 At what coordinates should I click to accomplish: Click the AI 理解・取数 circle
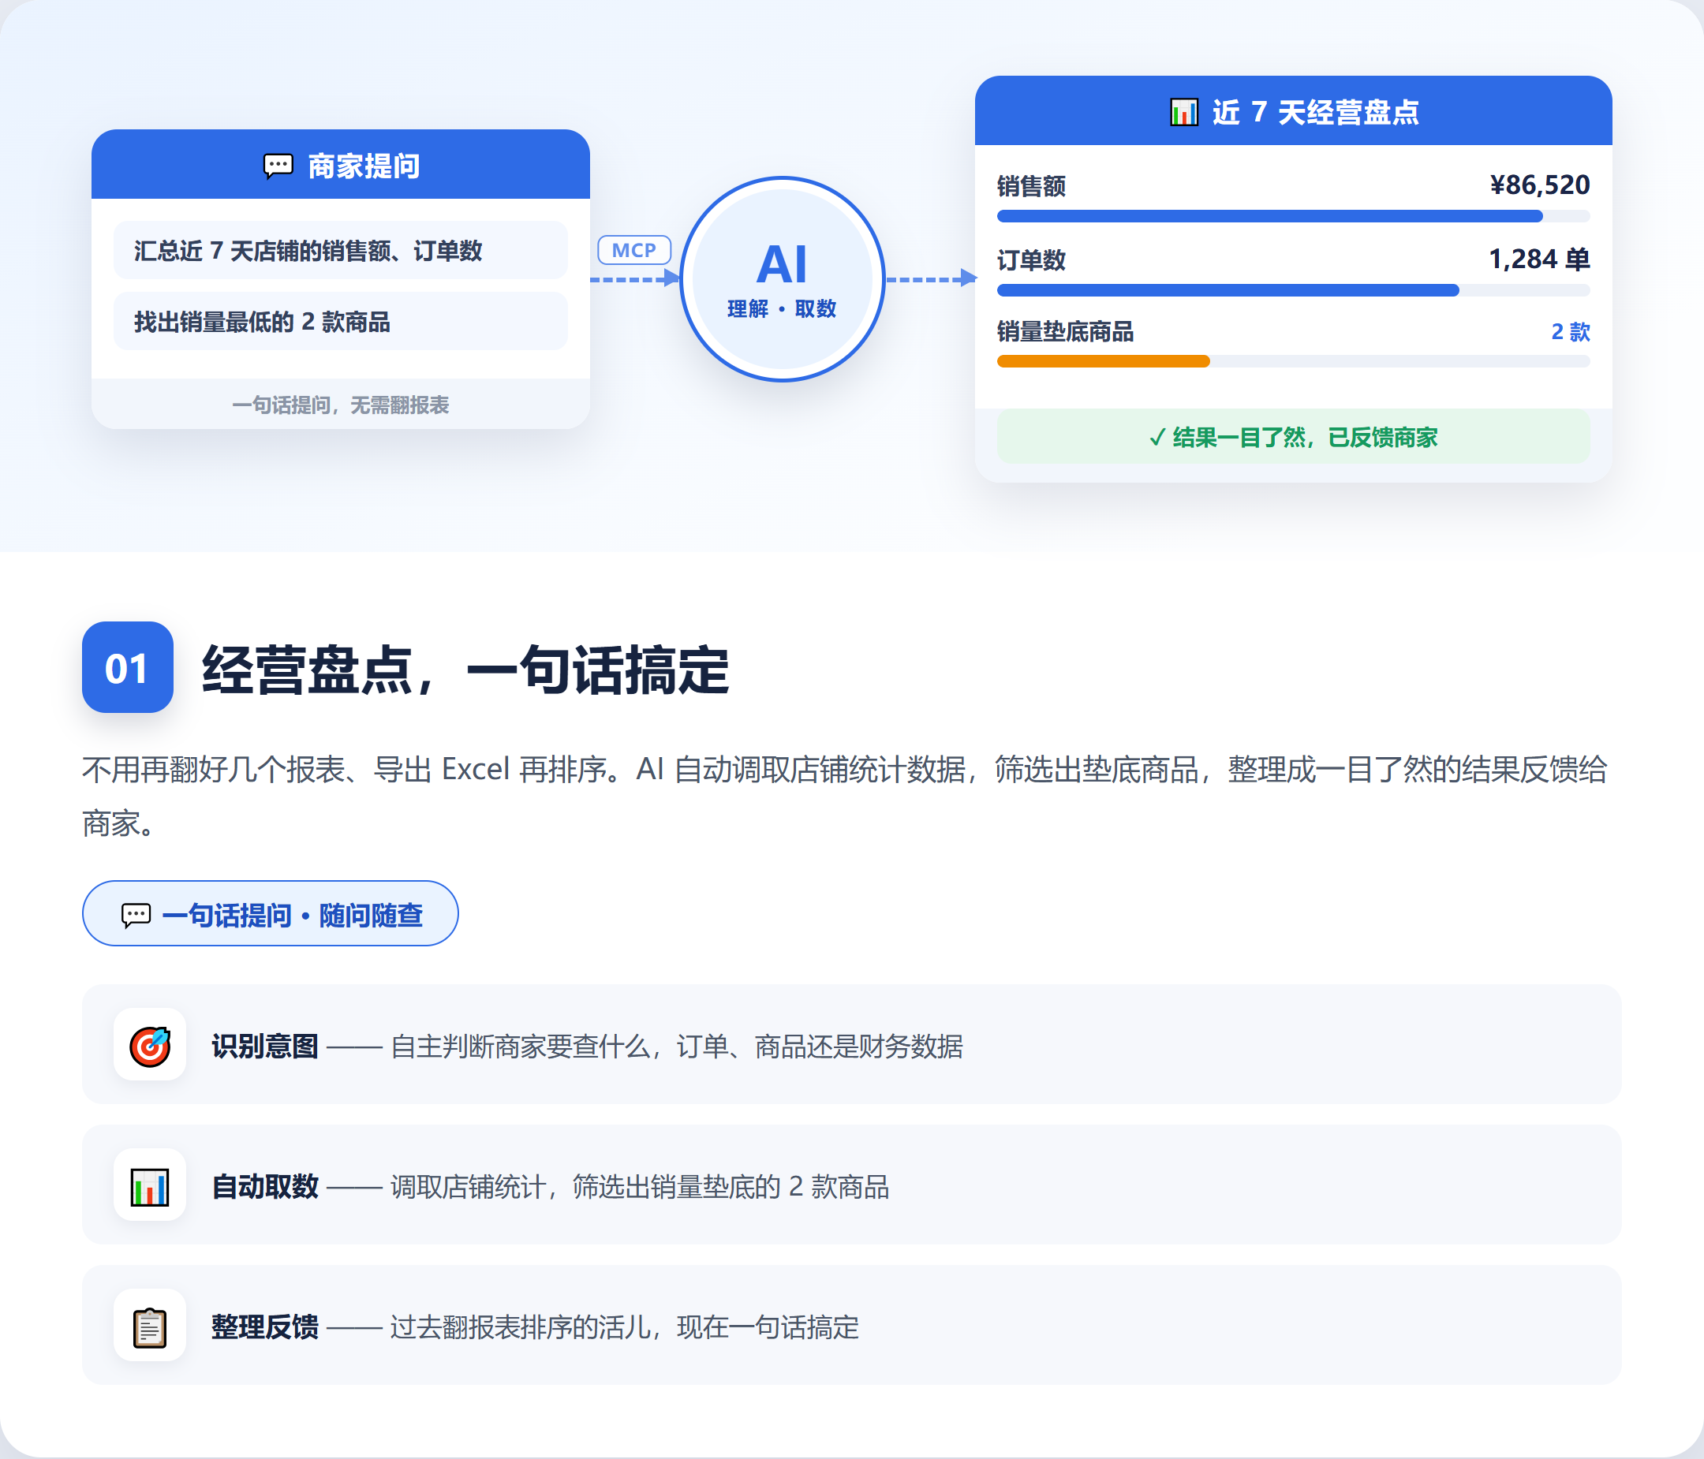(x=782, y=279)
